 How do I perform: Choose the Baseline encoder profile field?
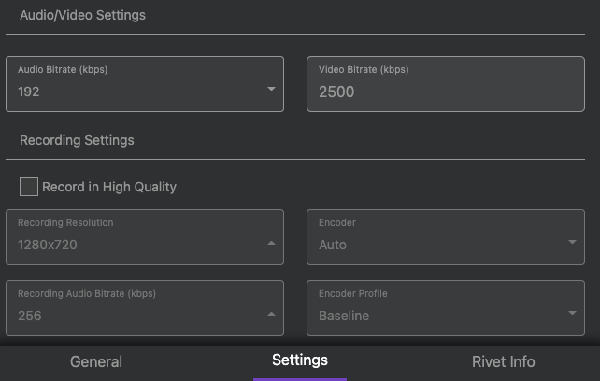tap(446, 308)
